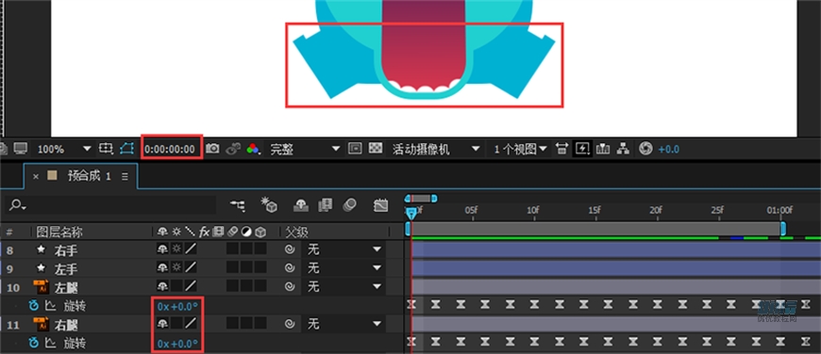Open the 活动摄像机 camera view dropdown
Viewport: 821px width, 354px height.
476,149
